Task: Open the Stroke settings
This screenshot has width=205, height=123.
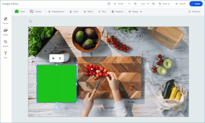Action: point(35,12)
